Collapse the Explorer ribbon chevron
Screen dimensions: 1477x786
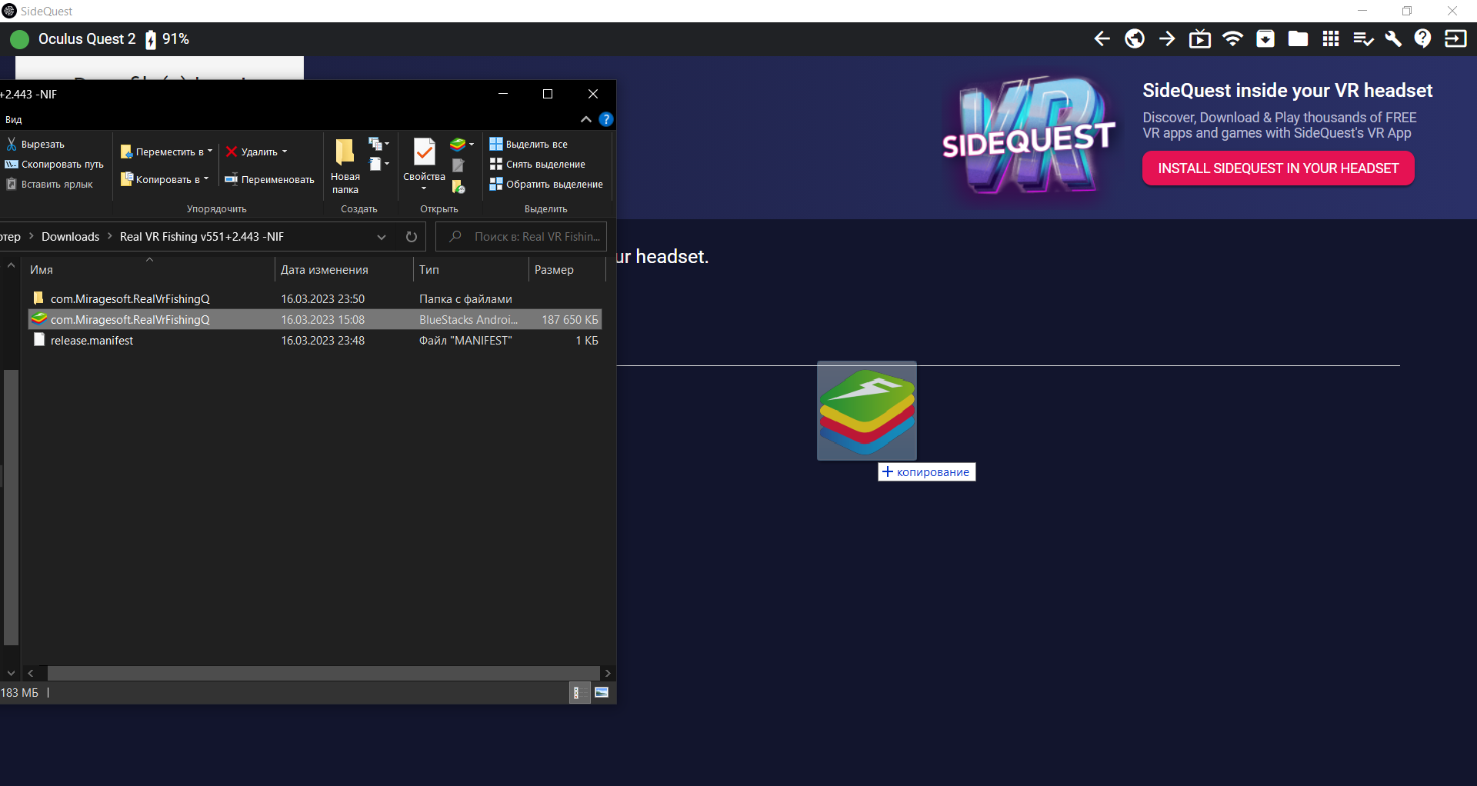click(586, 119)
